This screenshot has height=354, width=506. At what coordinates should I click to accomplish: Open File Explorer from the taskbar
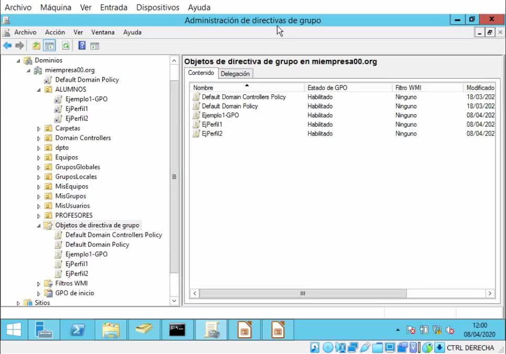tap(111, 330)
